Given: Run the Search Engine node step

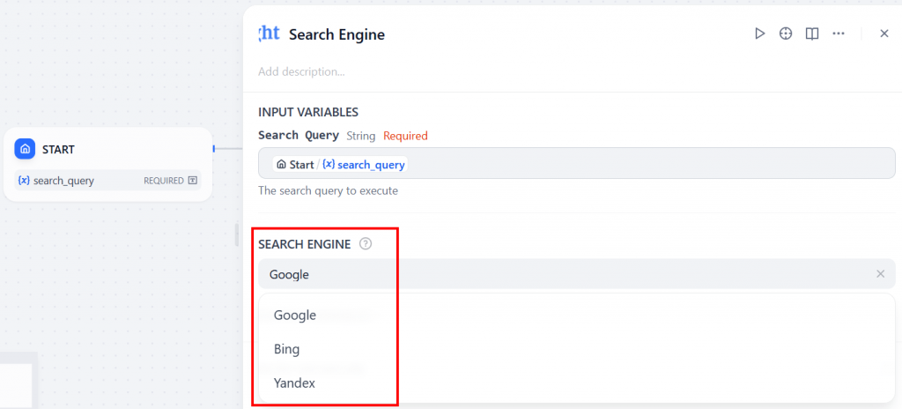Looking at the screenshot, I should 759,33.
